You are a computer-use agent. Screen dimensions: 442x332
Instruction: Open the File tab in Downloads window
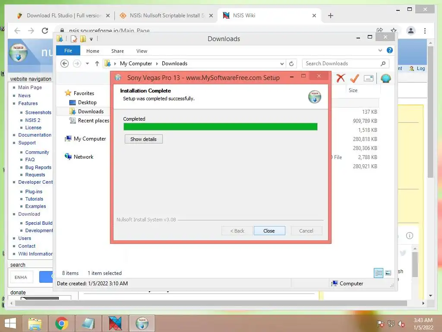(x=68, y=51)
